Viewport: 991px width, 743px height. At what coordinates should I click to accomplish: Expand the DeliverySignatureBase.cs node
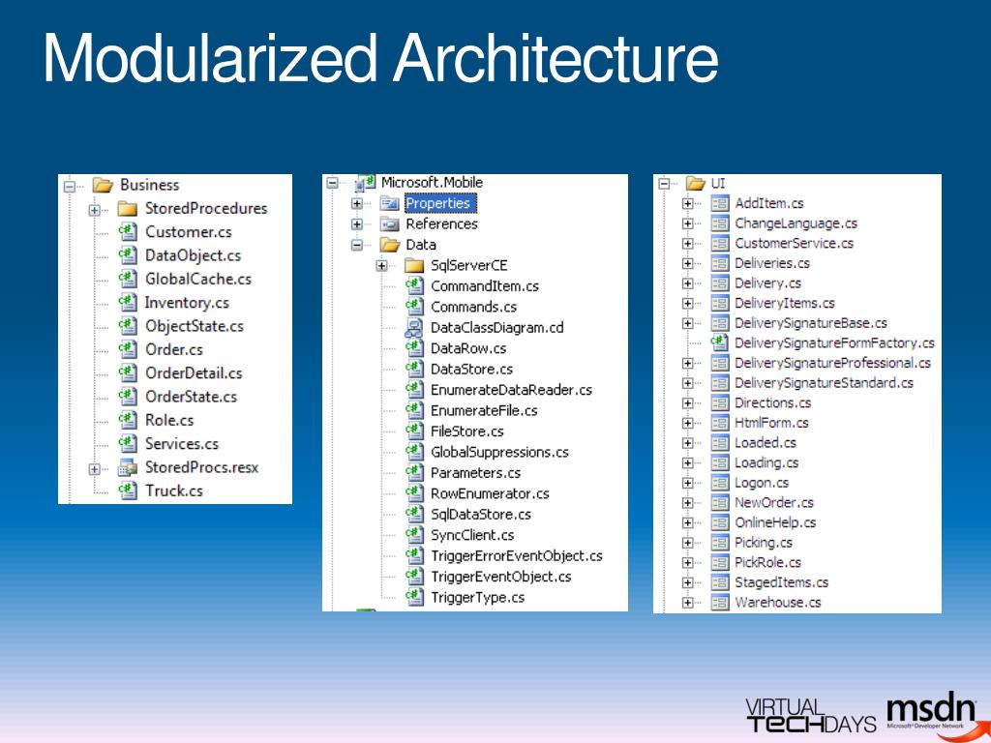(x=688, y=323)
